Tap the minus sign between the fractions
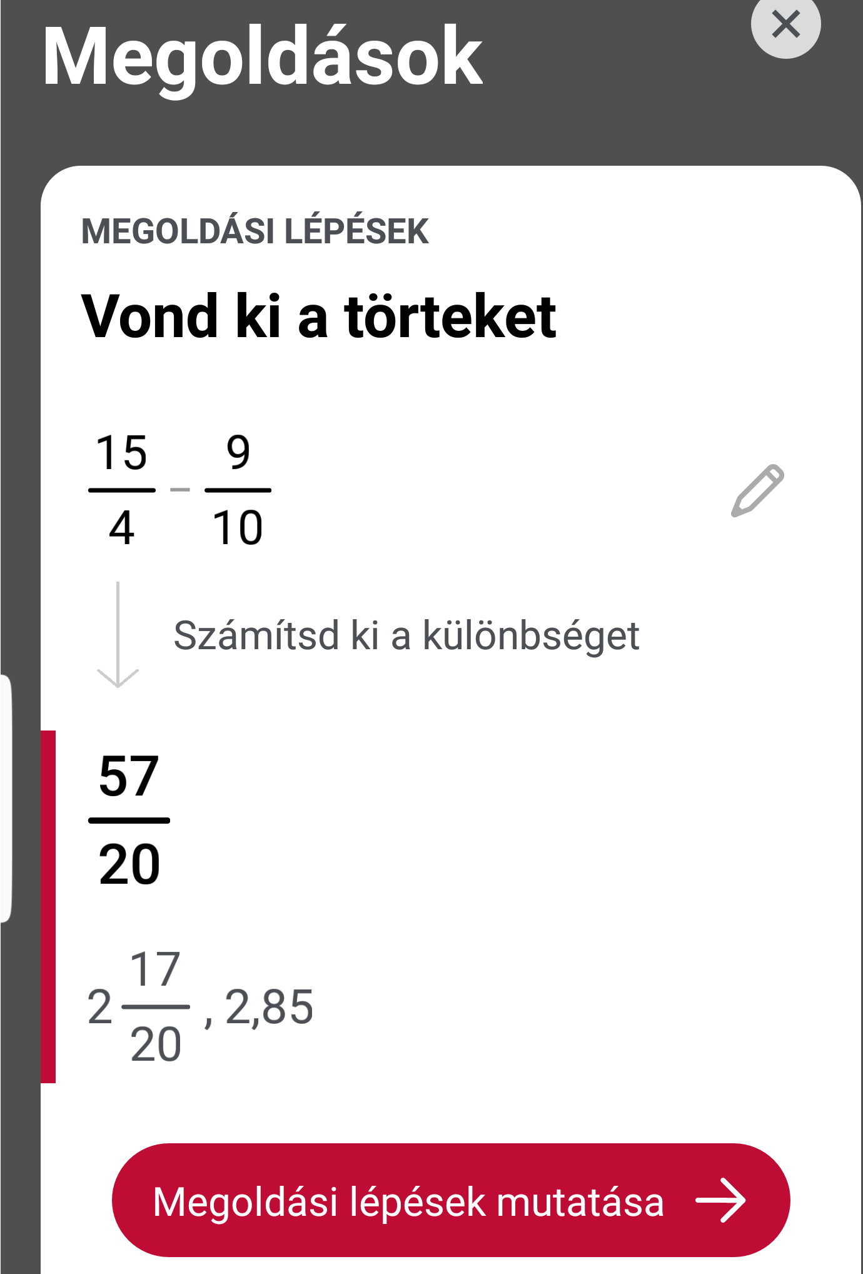The height and width of the screenshot is (1274, 863). (x=180, y=489)
